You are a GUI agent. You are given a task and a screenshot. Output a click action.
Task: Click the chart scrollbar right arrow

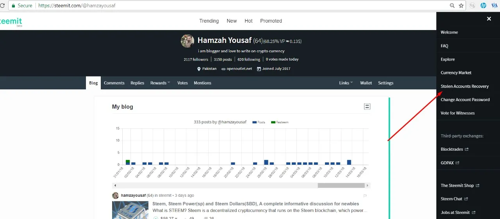point(368,185)
